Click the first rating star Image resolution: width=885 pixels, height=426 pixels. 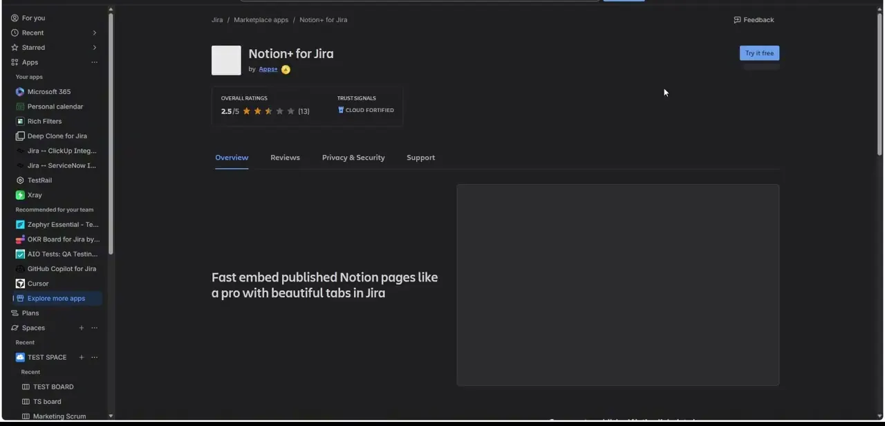pos(246,111)
